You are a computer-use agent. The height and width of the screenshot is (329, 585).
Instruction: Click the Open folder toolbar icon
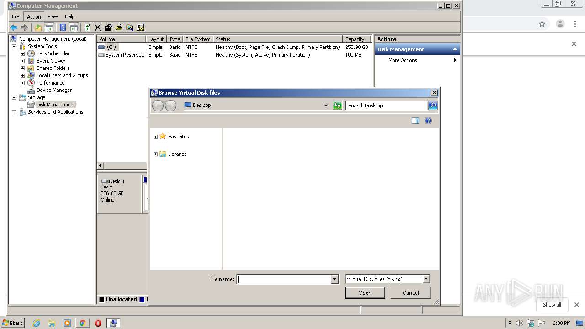(119, 27)
